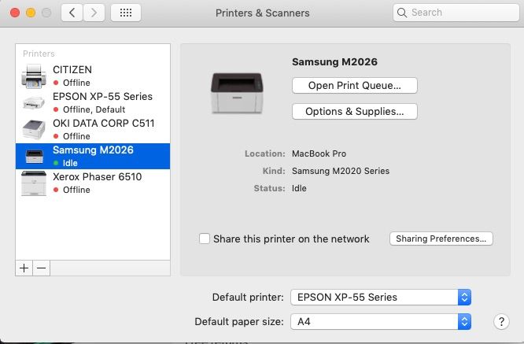524x344 pixels.
Task: Click 'MacBook Pro' location value
Action: click(319, 154)
